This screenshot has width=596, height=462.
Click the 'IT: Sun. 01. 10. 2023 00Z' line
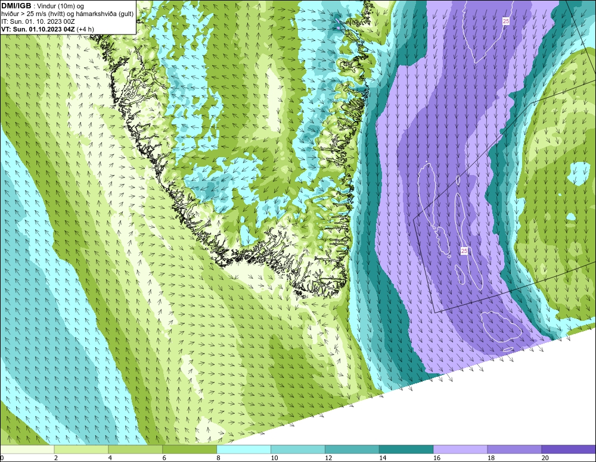(x=38, y=21)
